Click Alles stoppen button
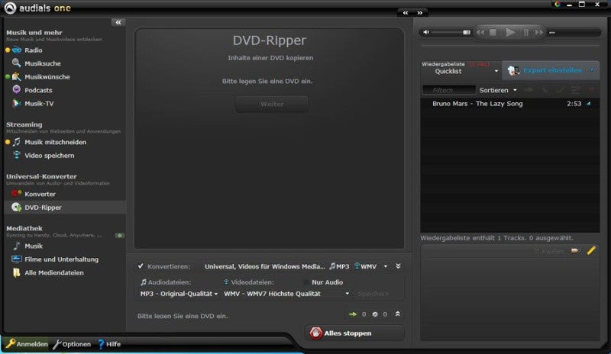Image resolution: width=611 pixels, height=354 pixels. tap(354, 333)
